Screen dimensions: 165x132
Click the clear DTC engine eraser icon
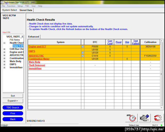point(144,118)
